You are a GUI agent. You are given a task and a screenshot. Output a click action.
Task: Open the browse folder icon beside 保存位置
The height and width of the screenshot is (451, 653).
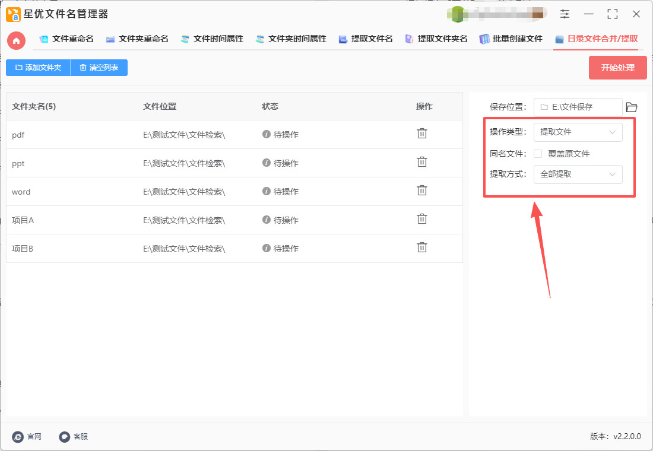632,107
